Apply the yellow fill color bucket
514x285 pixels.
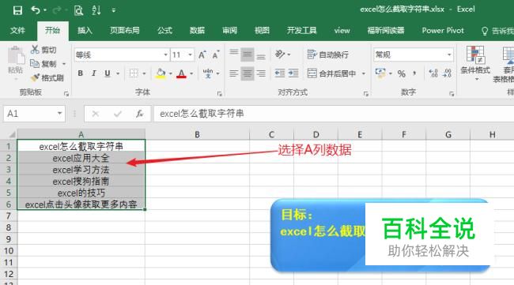[x=161, y=73]
